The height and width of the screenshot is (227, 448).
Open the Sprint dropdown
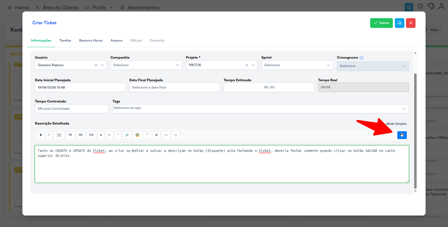coord(297,65)
